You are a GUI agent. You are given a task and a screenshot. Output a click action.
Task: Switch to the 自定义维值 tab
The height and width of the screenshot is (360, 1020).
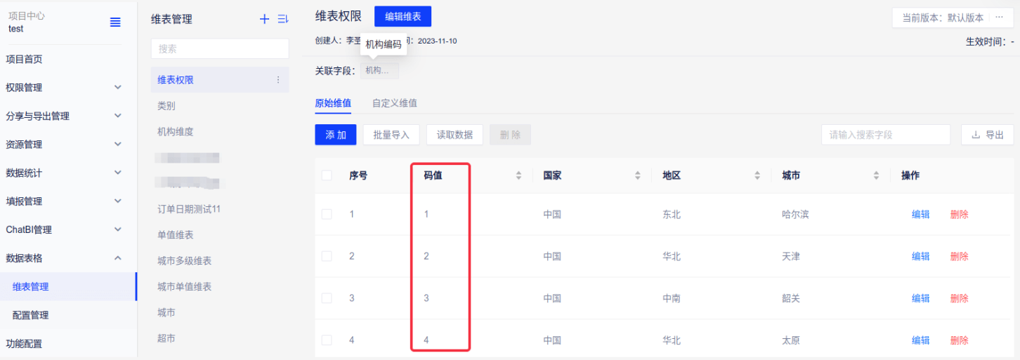394,103
